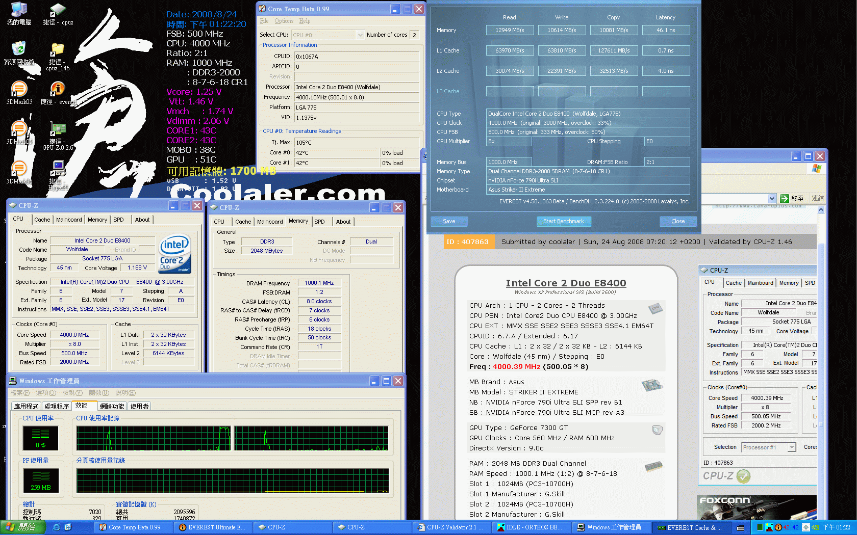
Task: Click the Cache tab in validator CPU-Z image
Action: pyautogui.click(x=734, y=283)
